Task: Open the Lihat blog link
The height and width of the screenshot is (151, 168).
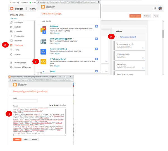Action: pyautogui.click(x=13, y=18)
